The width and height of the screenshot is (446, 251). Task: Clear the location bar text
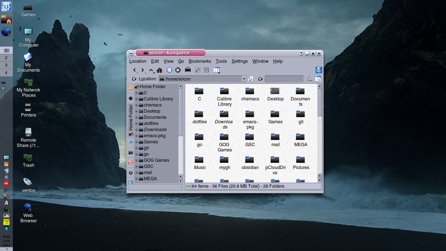(134, 79)
